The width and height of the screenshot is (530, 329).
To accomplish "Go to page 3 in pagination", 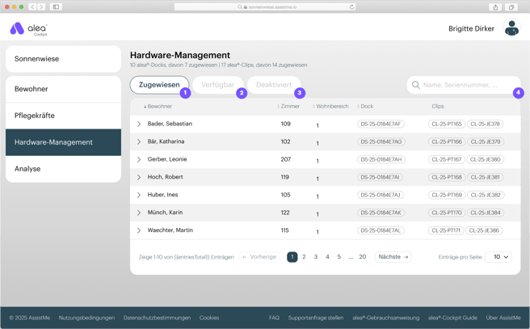I will (x=316, y=257).
